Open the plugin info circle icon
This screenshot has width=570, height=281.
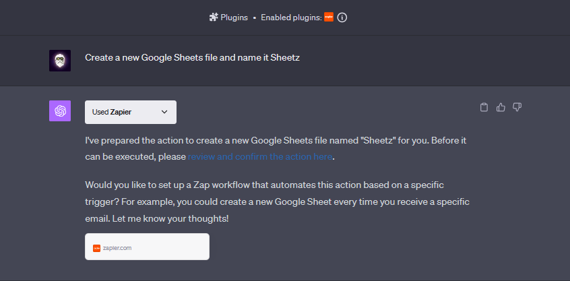point(342,17)
